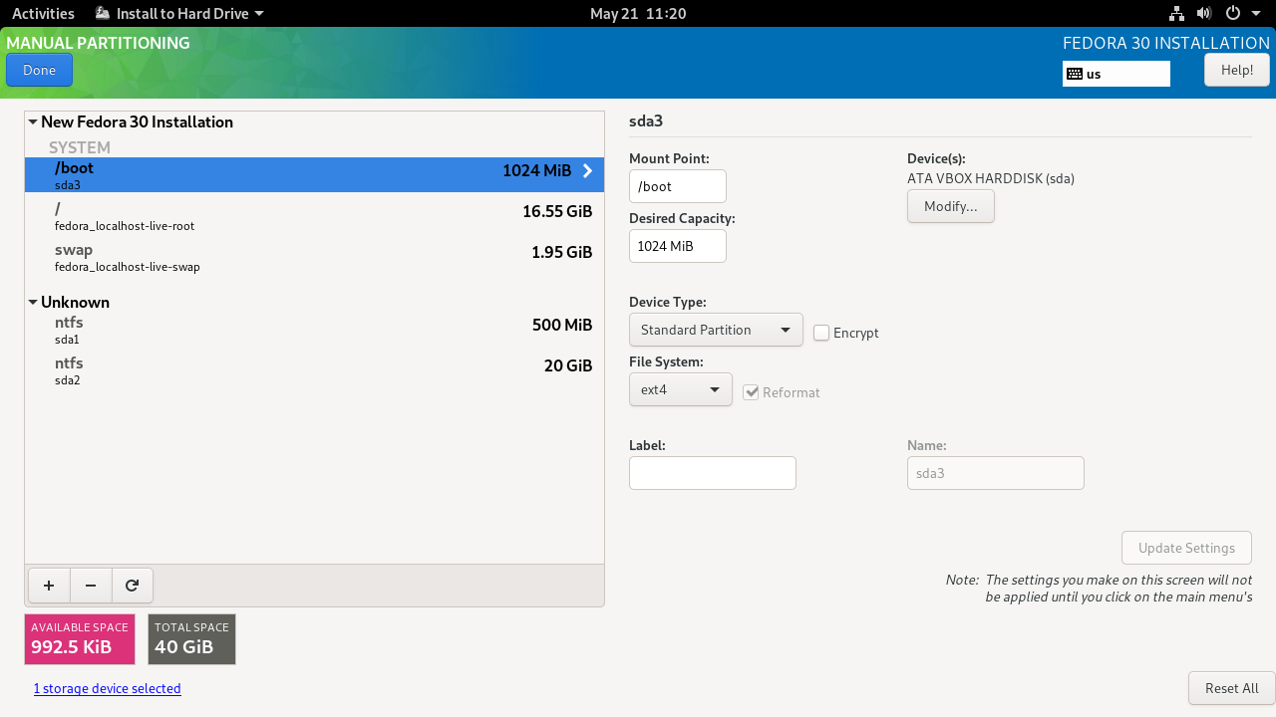Open the network status icon in top bar
1276x717 pixels.
(1176, 14)
